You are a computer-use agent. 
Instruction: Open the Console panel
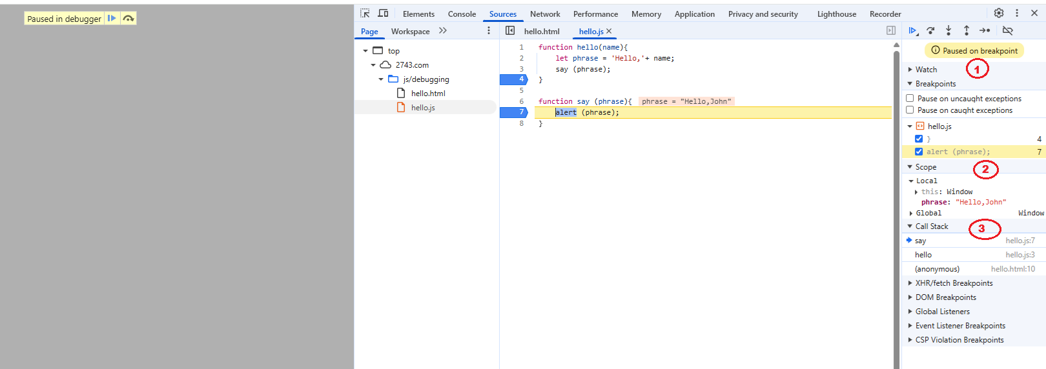tap(462, 14)
